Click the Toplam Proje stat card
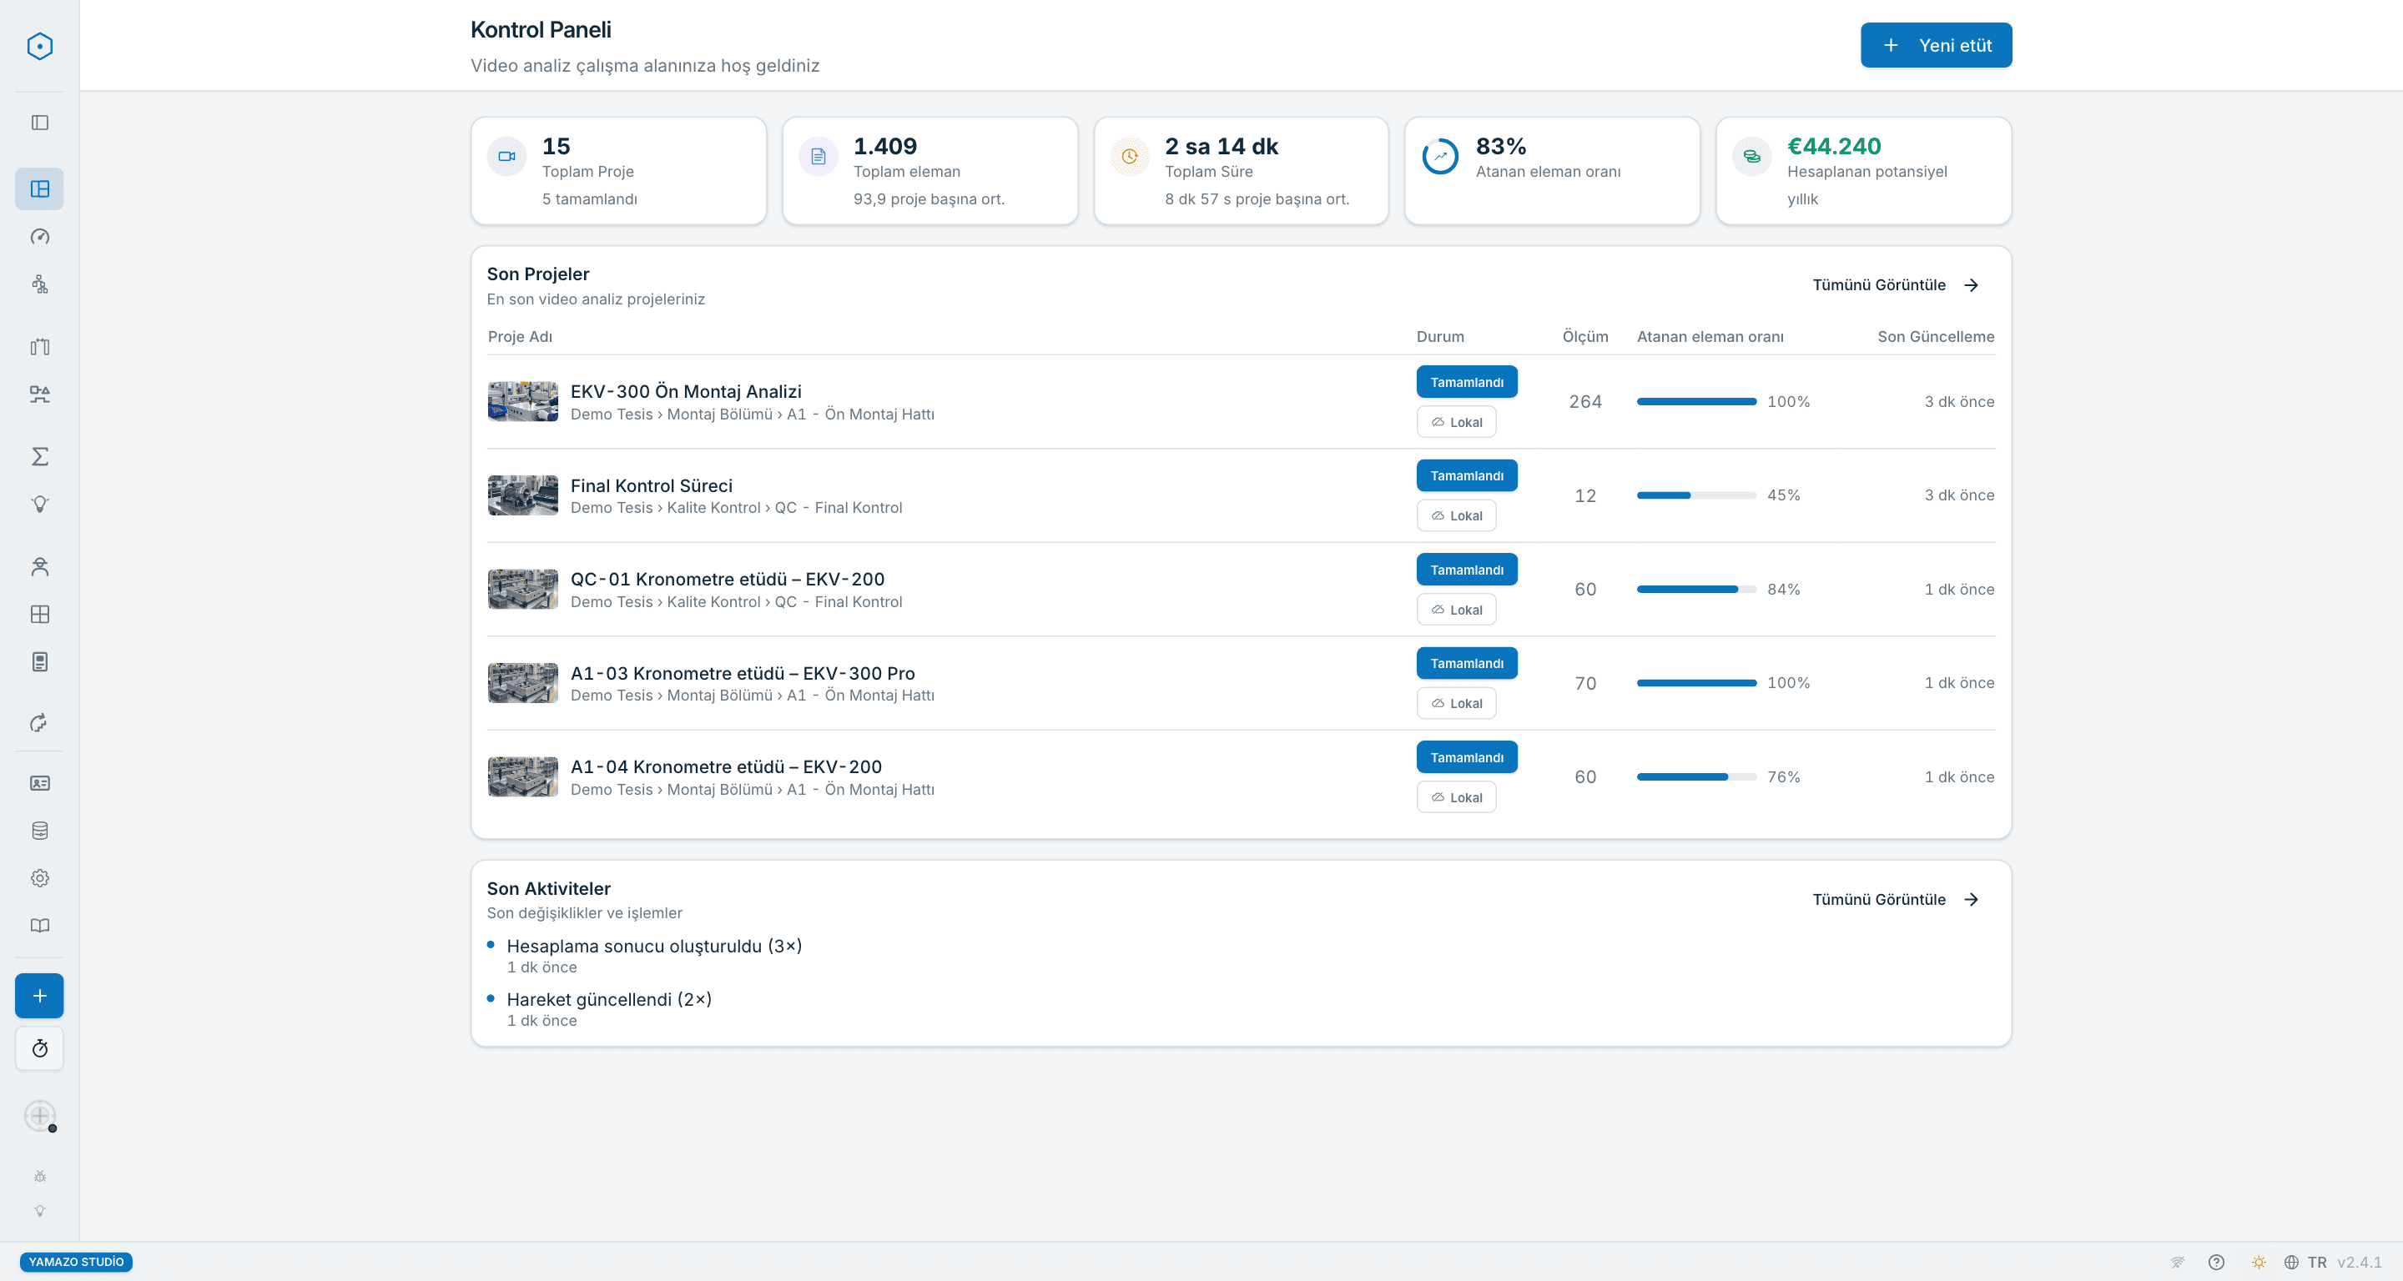The height and width of the screenshot is (1281, 2403). (618, 171)
